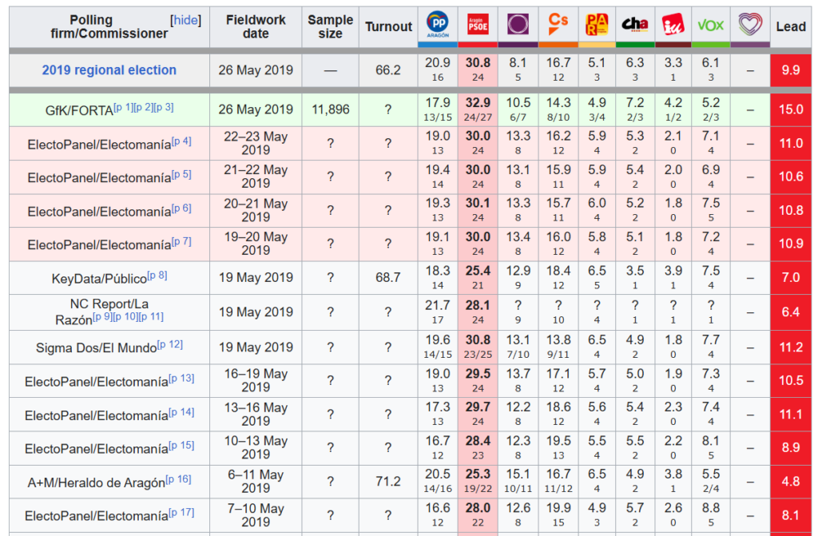Collapse the table using the hide link
Screen dimensions: 818x536
point(185,20)
